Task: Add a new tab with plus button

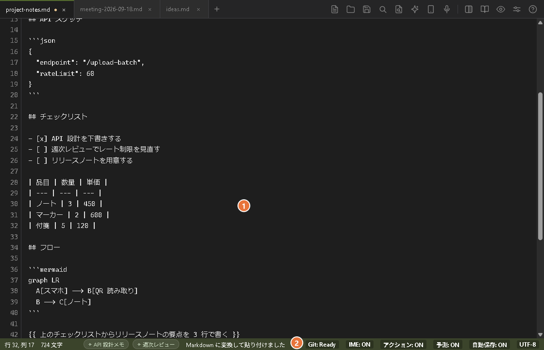Action: click(x=217, y=9)
